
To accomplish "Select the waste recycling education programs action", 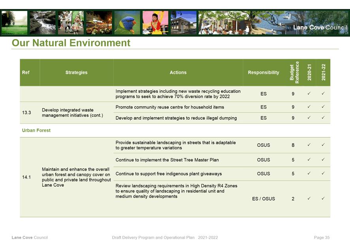I will (x=178, y=94).
